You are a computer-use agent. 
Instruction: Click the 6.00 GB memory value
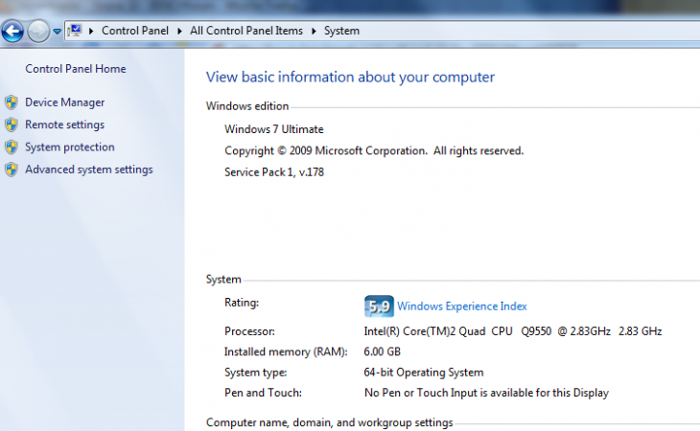(383, 352)
